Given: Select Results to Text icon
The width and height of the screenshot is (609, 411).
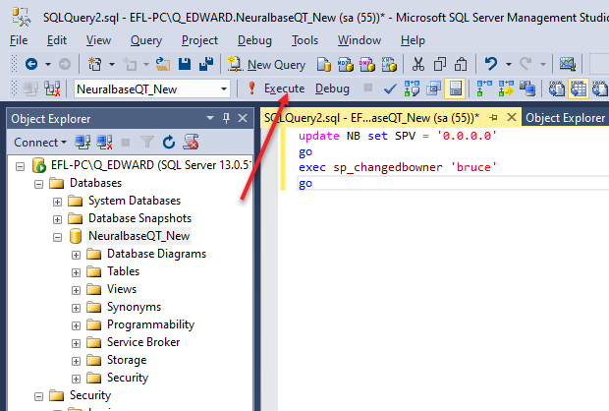Looking at the screenshot, I should pos(557,88).
